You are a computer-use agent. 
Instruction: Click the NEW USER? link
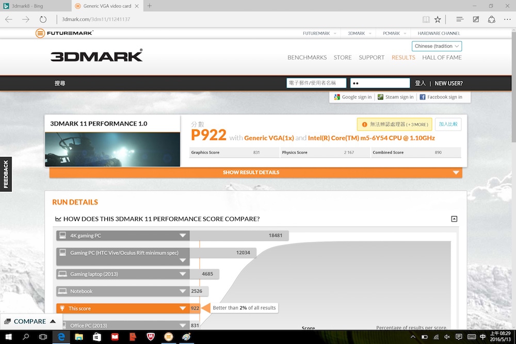[x=448, y=83]
